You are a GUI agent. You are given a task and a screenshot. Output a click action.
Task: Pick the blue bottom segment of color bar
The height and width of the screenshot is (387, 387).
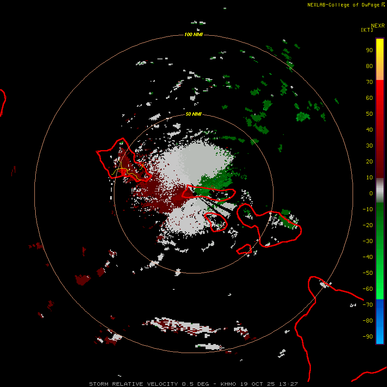(x=380, y=321)
